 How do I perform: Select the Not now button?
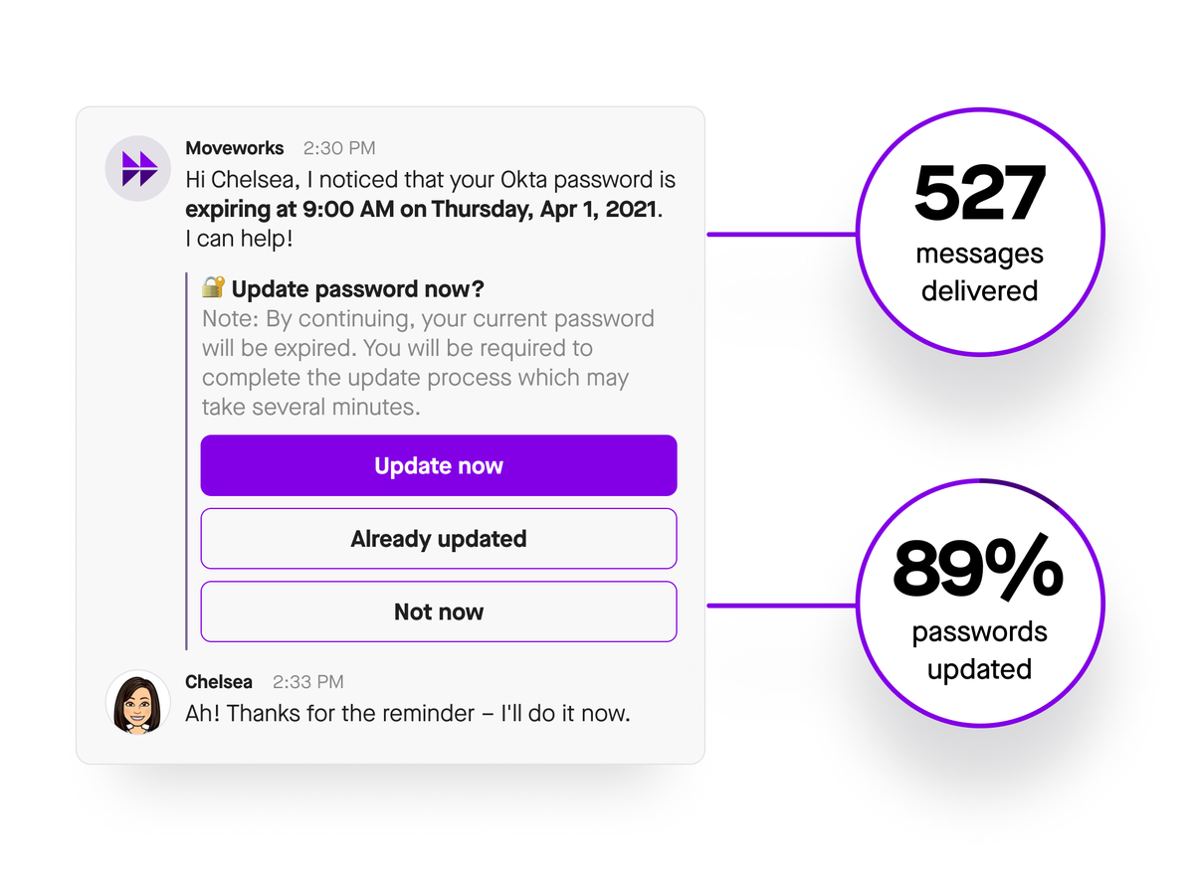(x=439, y=611)
